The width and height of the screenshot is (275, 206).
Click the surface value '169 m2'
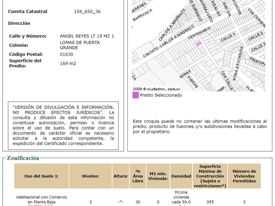(68, 63)
